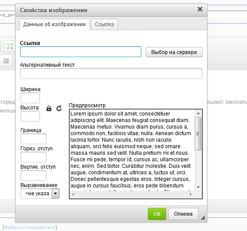Click the justify alignment toolbar icon
This screenshot has height=231, width=247.
pyautogui.click(x=6, y=61)
